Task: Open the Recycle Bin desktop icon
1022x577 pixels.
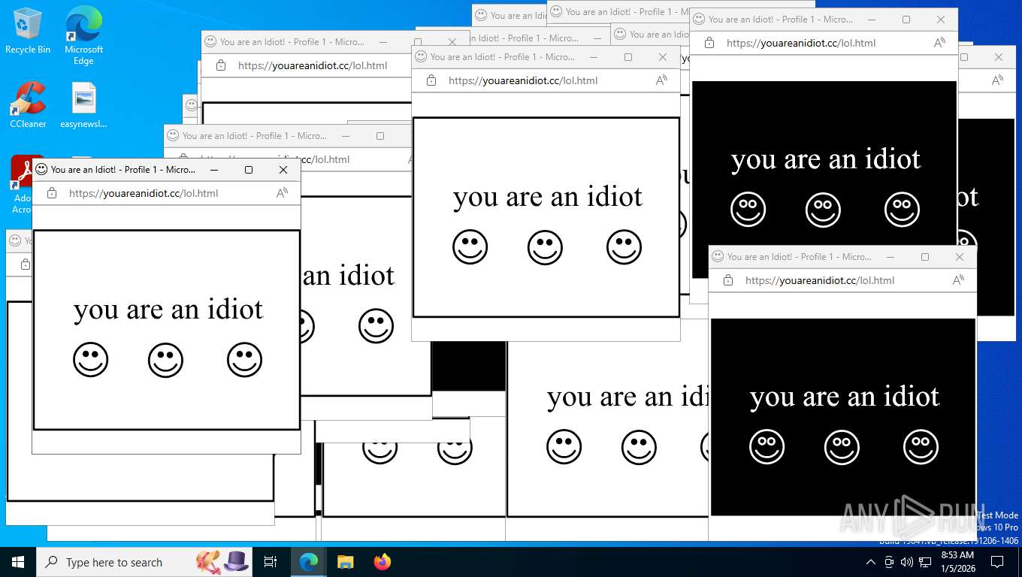Action: [28, 31]
